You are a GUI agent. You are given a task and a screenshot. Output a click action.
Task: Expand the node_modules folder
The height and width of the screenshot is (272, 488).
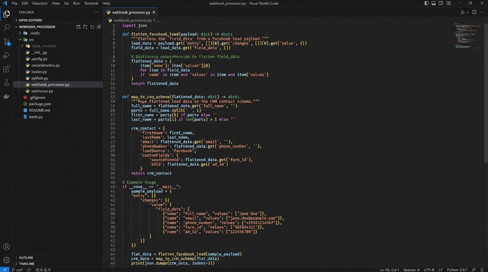(x=44, y=46)
